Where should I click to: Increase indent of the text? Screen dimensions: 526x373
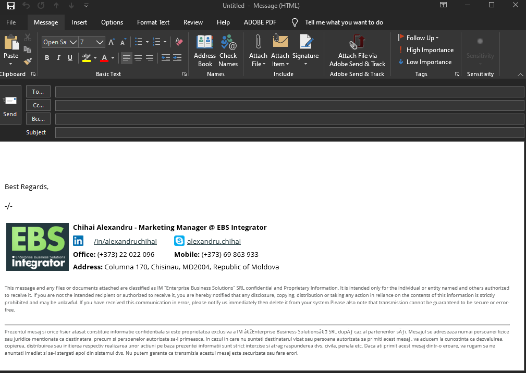coord(177,58)
